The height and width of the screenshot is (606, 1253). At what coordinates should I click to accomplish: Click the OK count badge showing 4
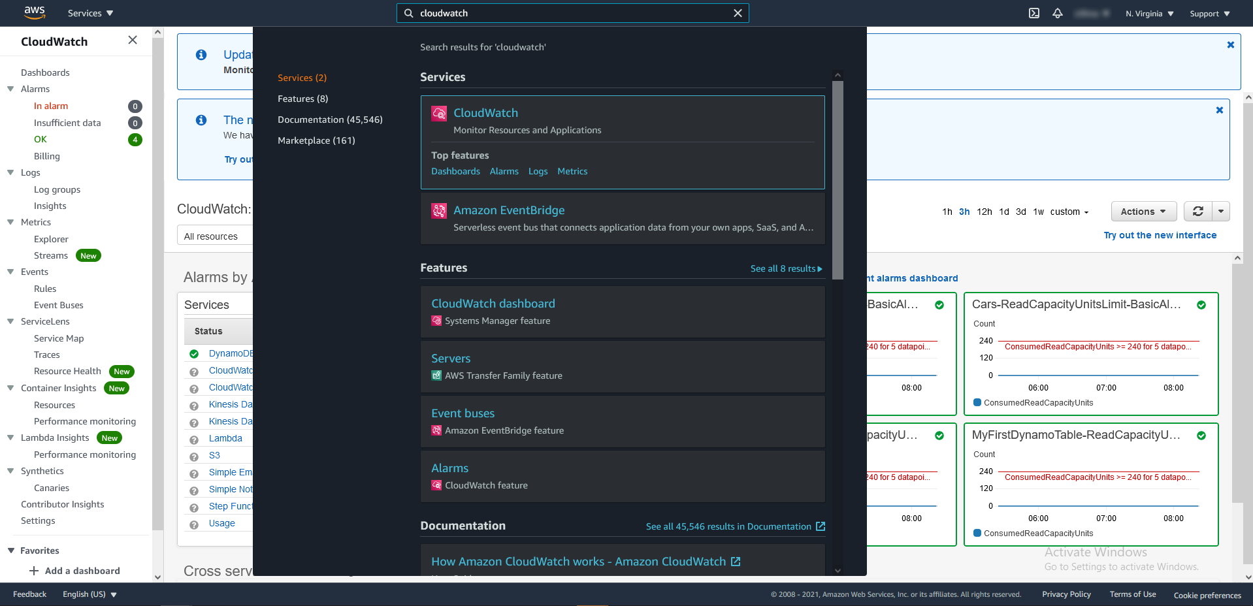(135, 140)
